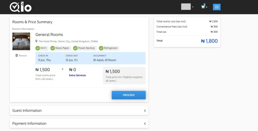Click the location pin icon by the hotel address
Image resolution: width=258 pixels, height=131 pixels.
(36, 41)
